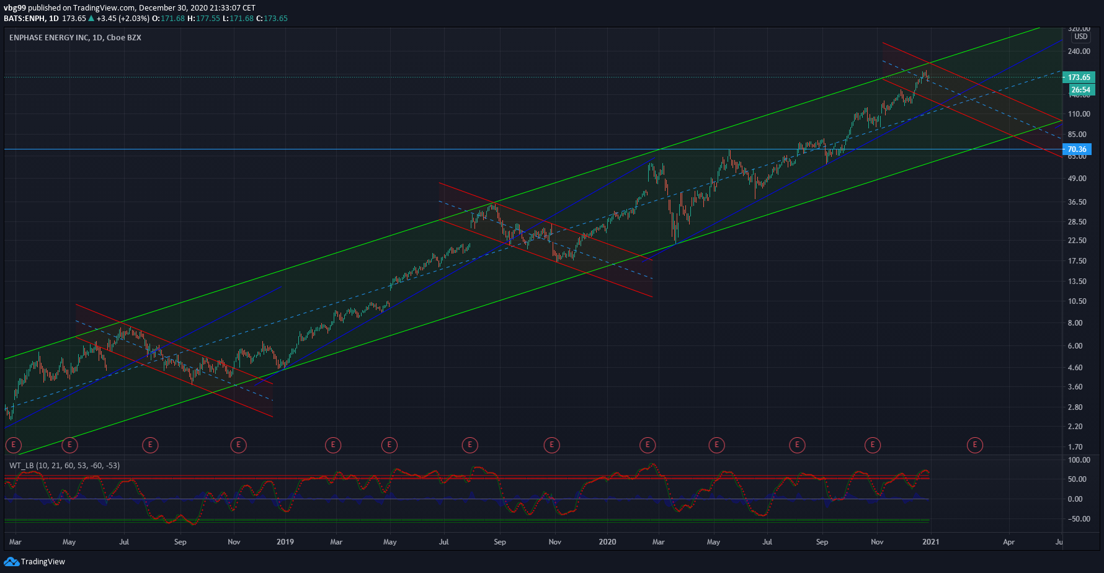The height and width of the screenshot is (573, 1104).
Task: Click the upcoming February 2021 earnings marker
Action: [975, 445]
